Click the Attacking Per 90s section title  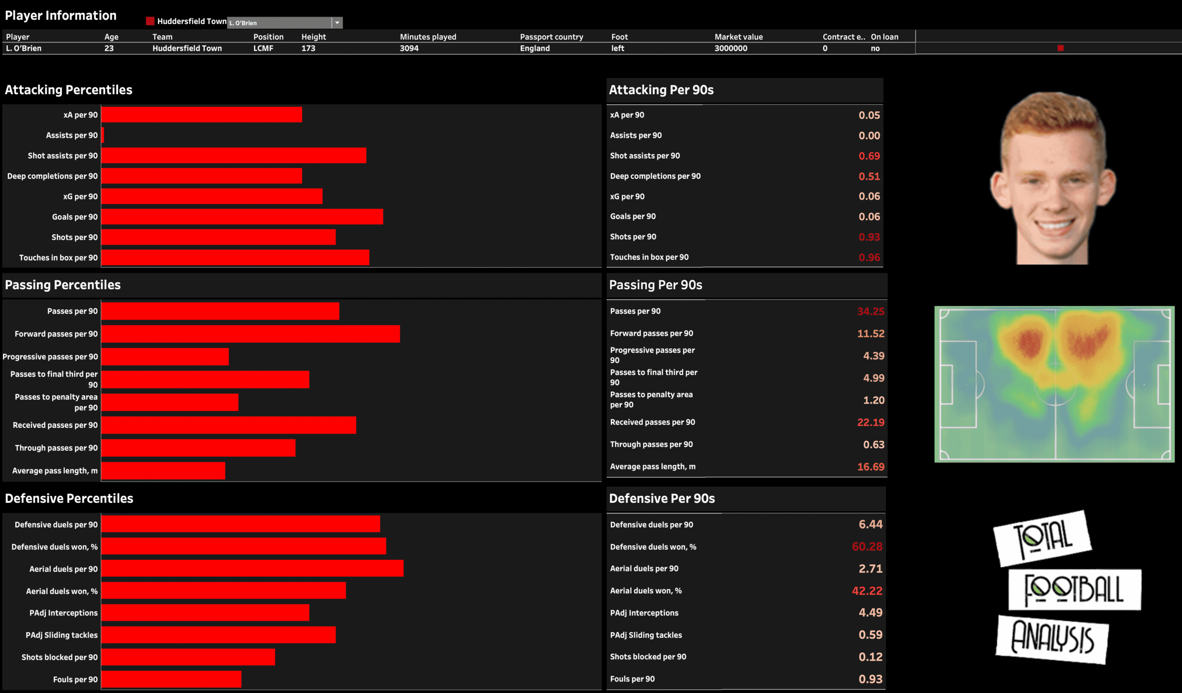[661, 90]
